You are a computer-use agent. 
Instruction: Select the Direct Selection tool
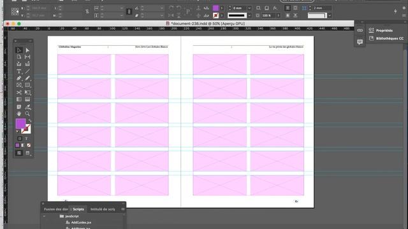27,50
